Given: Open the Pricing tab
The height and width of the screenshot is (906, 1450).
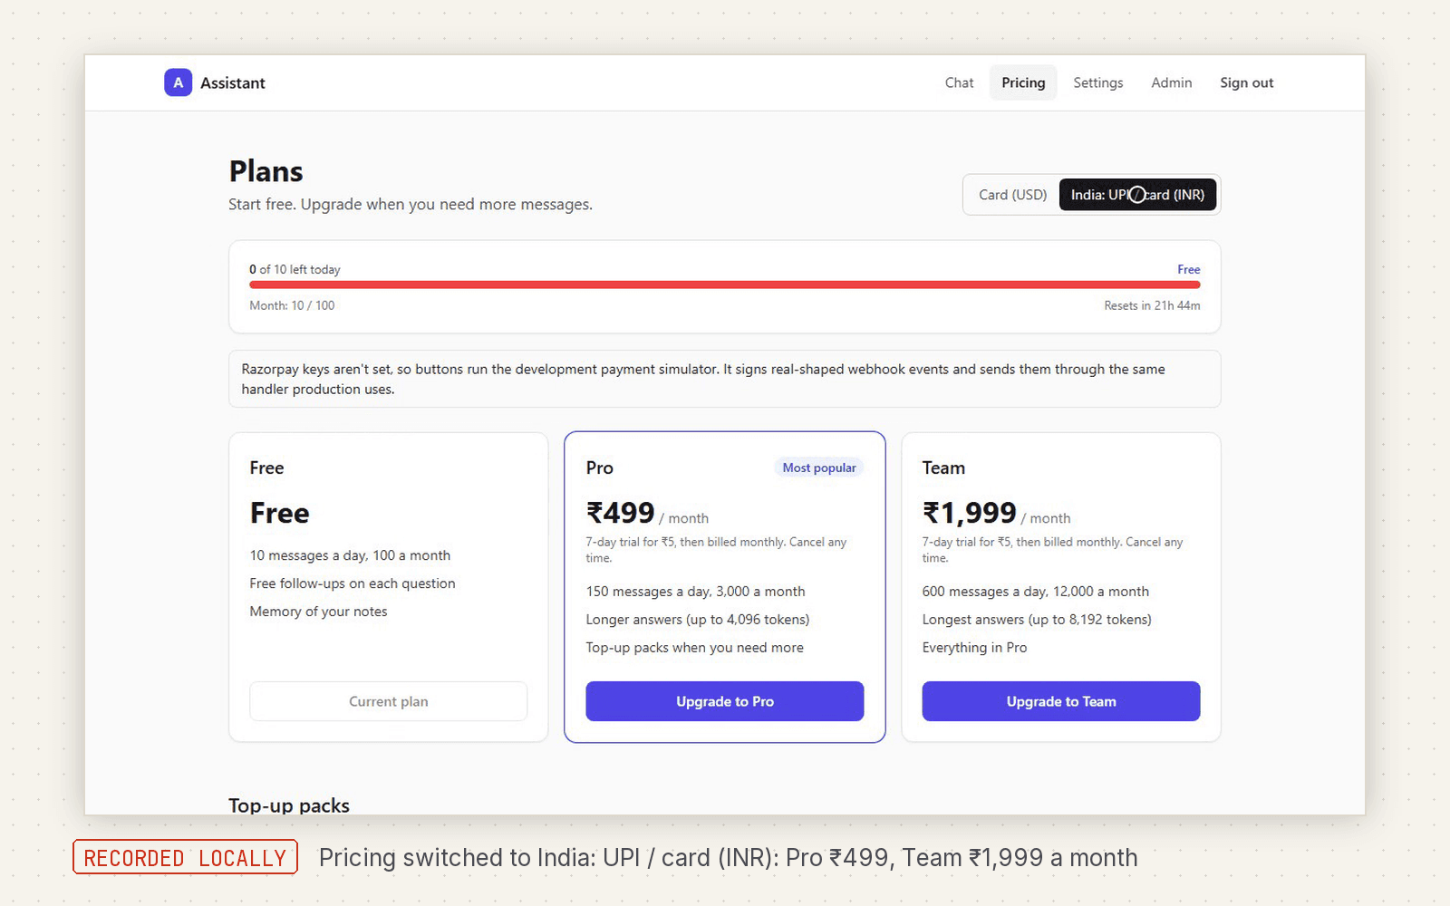Looking at the screenshot, I should click(1023, 82).
